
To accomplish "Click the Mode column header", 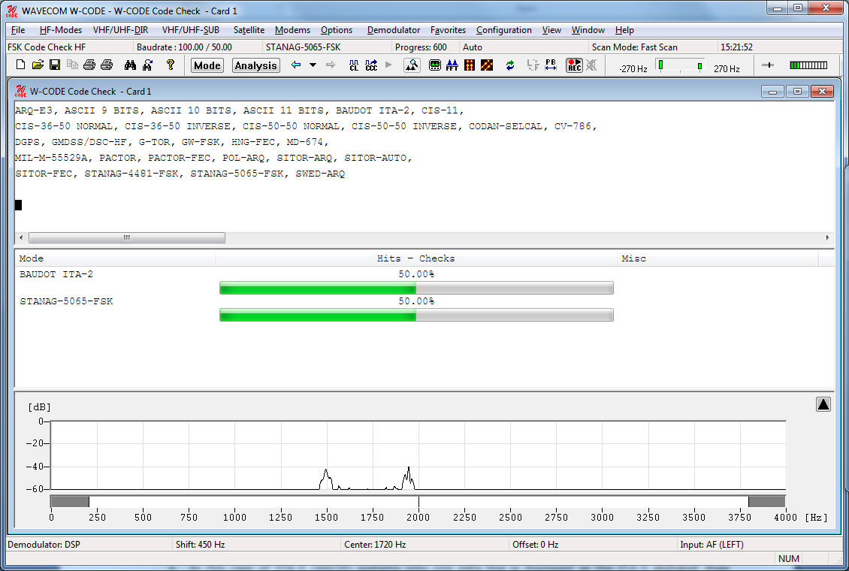I will (115, 258).
